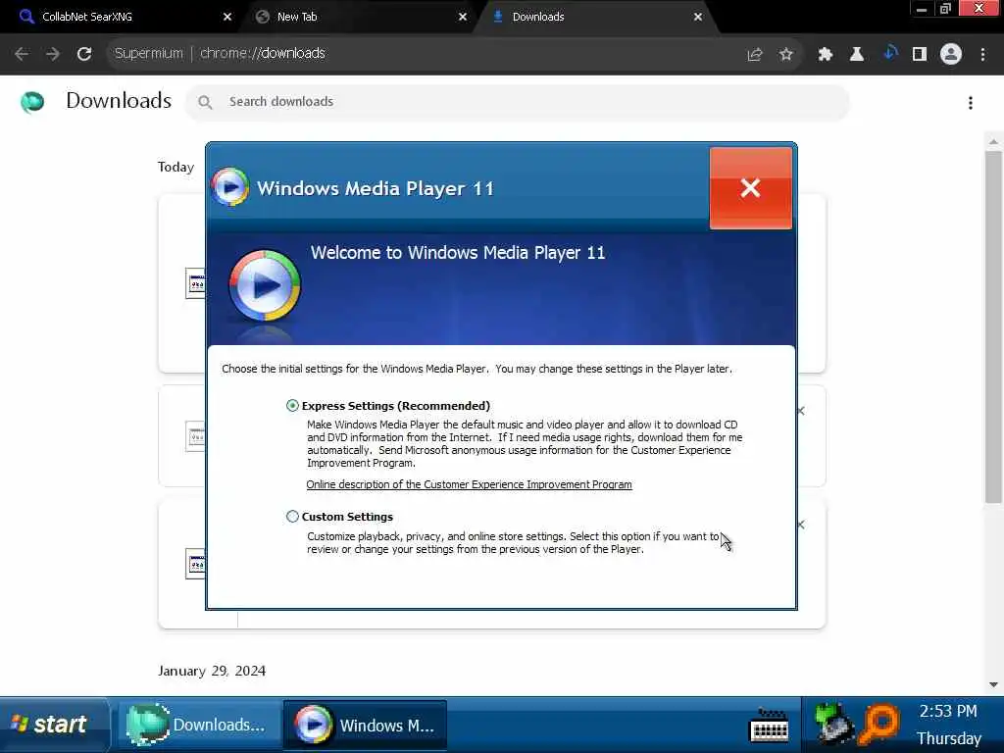Open the Downloads page more actions menu

pos(971,103)
